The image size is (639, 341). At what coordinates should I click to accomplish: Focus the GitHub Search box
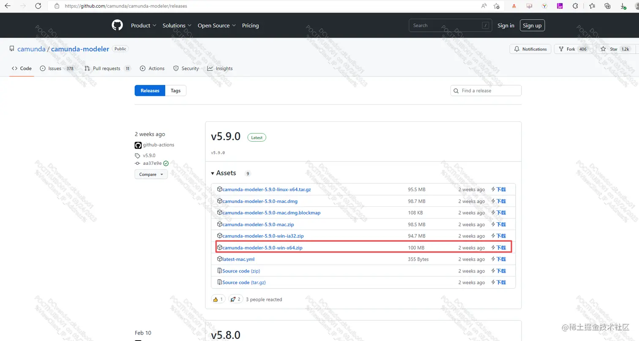pos(451,25)
